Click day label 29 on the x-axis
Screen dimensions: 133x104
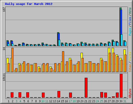[117, 101]
